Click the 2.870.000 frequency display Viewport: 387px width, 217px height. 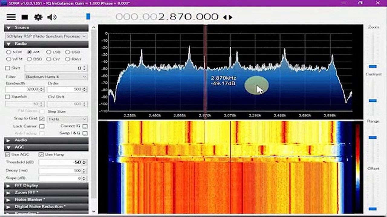tap(188, 17)
